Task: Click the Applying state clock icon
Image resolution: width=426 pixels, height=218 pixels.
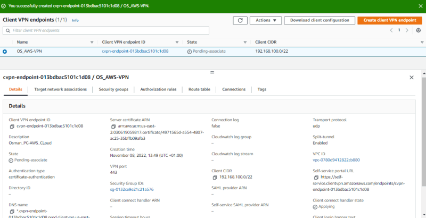Action: click(315, 207)
